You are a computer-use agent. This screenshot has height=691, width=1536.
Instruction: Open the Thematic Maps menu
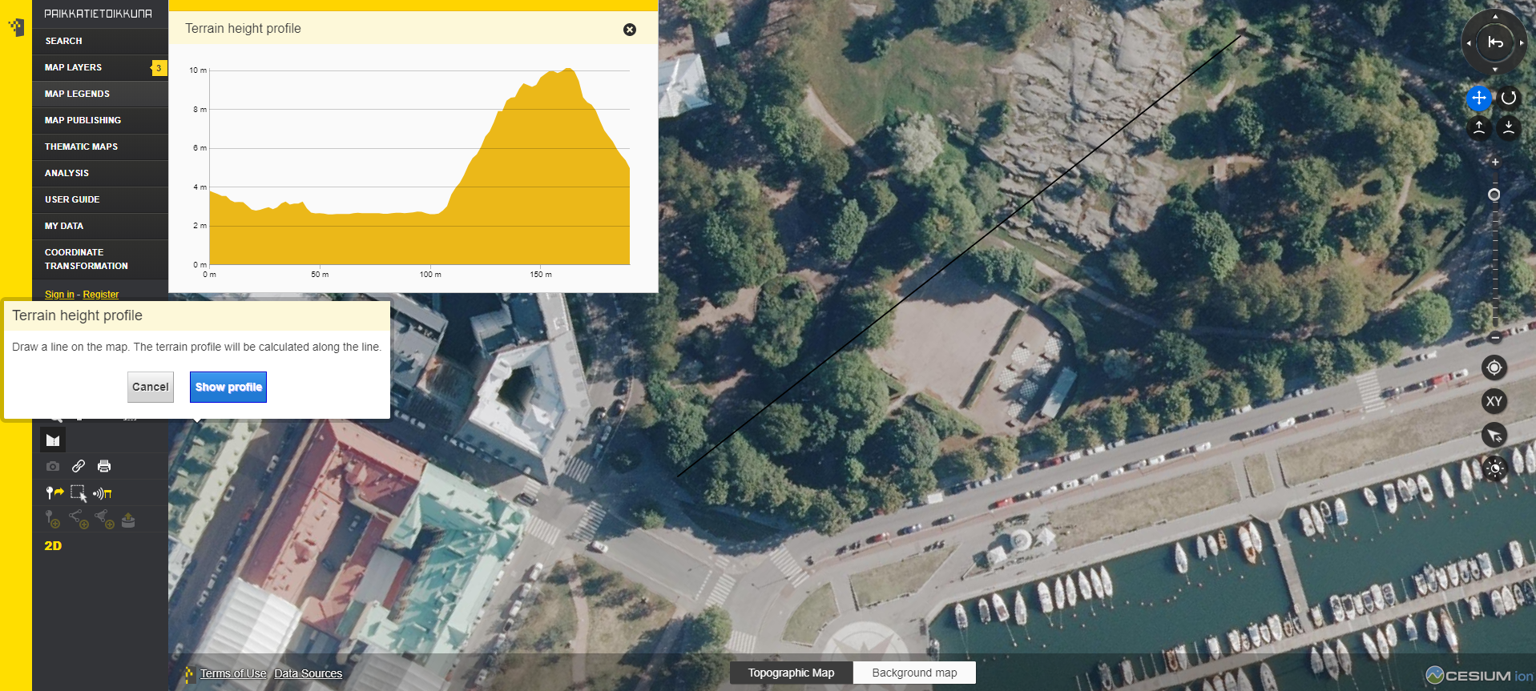100,147
